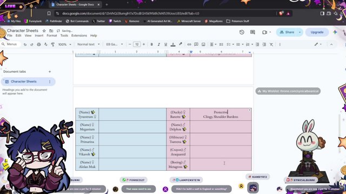Screen dimensions: 346x194
Task: Move the document with the folder icon
Action: pyautogui.click(x=51, y=31)
